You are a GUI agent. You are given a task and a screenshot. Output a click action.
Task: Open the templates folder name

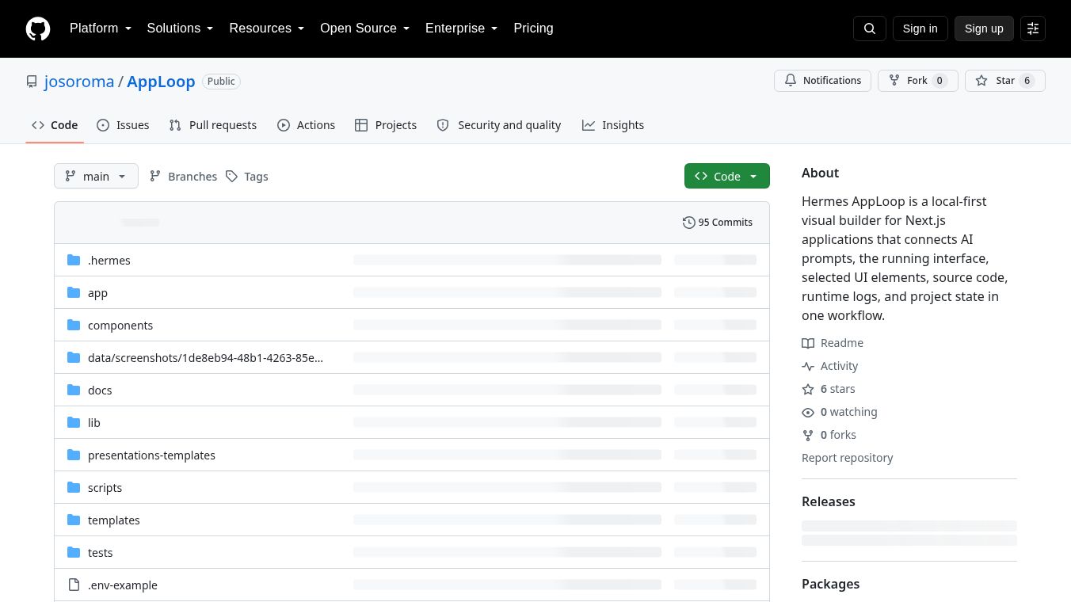tap(114, 520)
